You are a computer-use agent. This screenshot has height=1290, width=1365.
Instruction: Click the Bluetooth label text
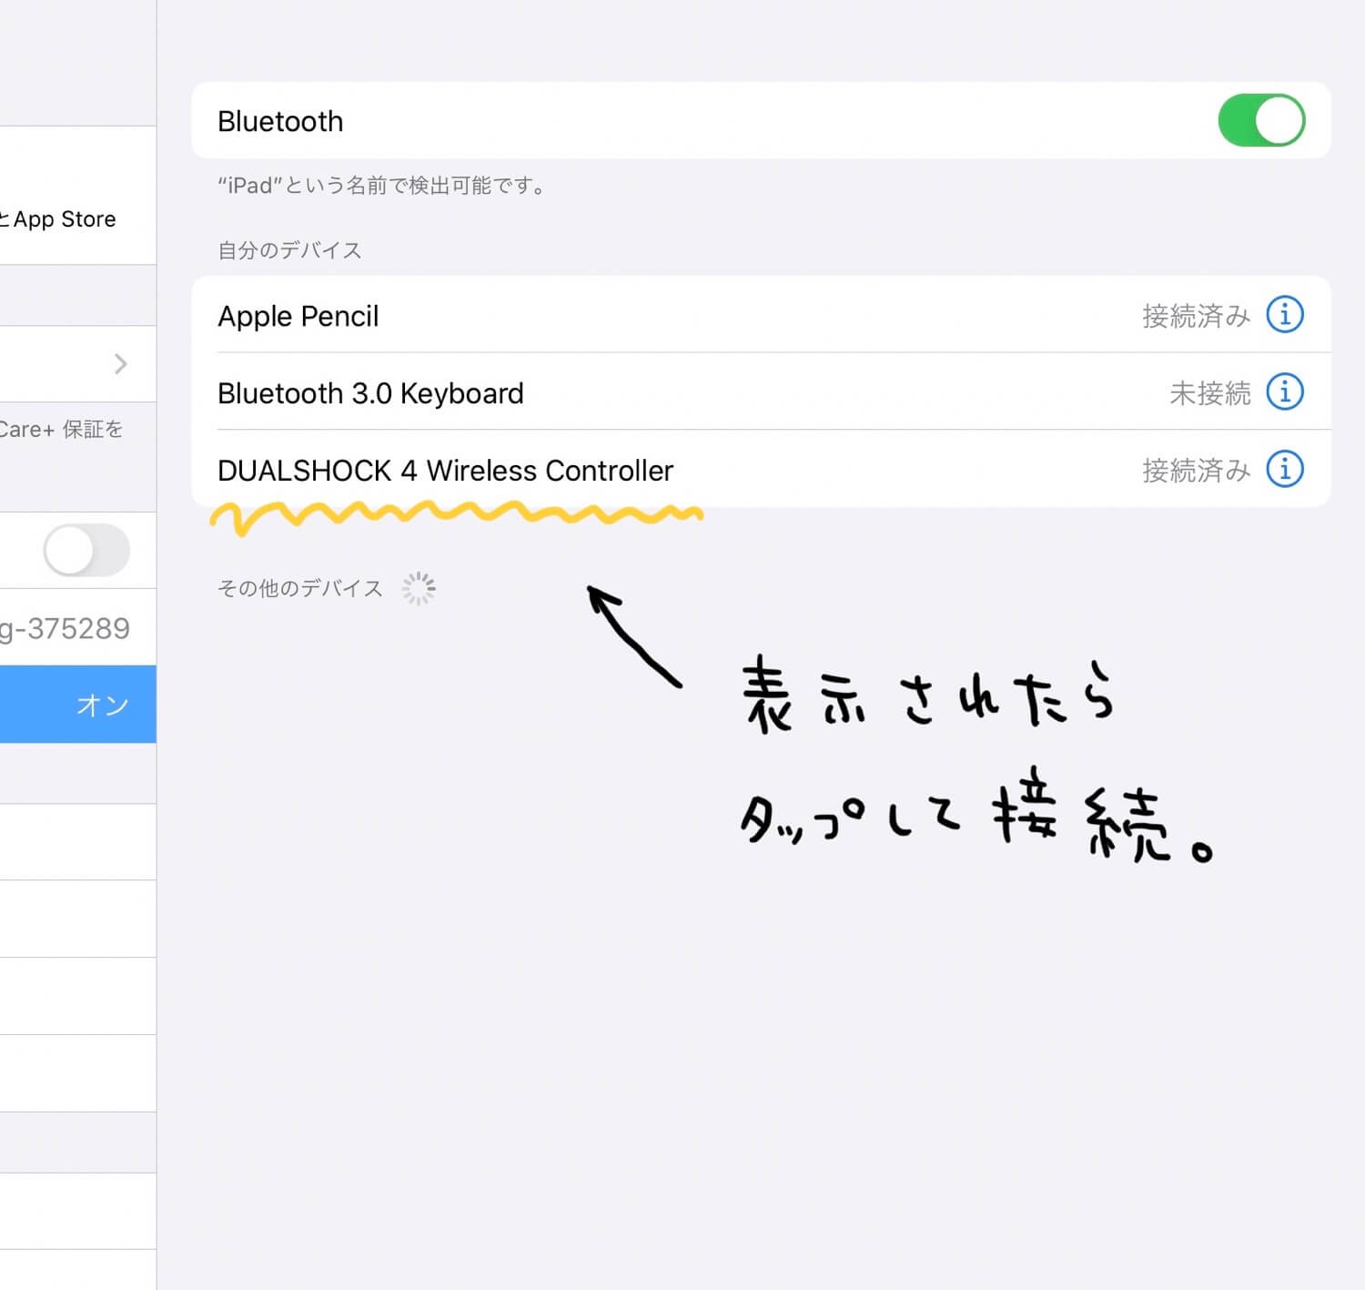coord(280,121)
